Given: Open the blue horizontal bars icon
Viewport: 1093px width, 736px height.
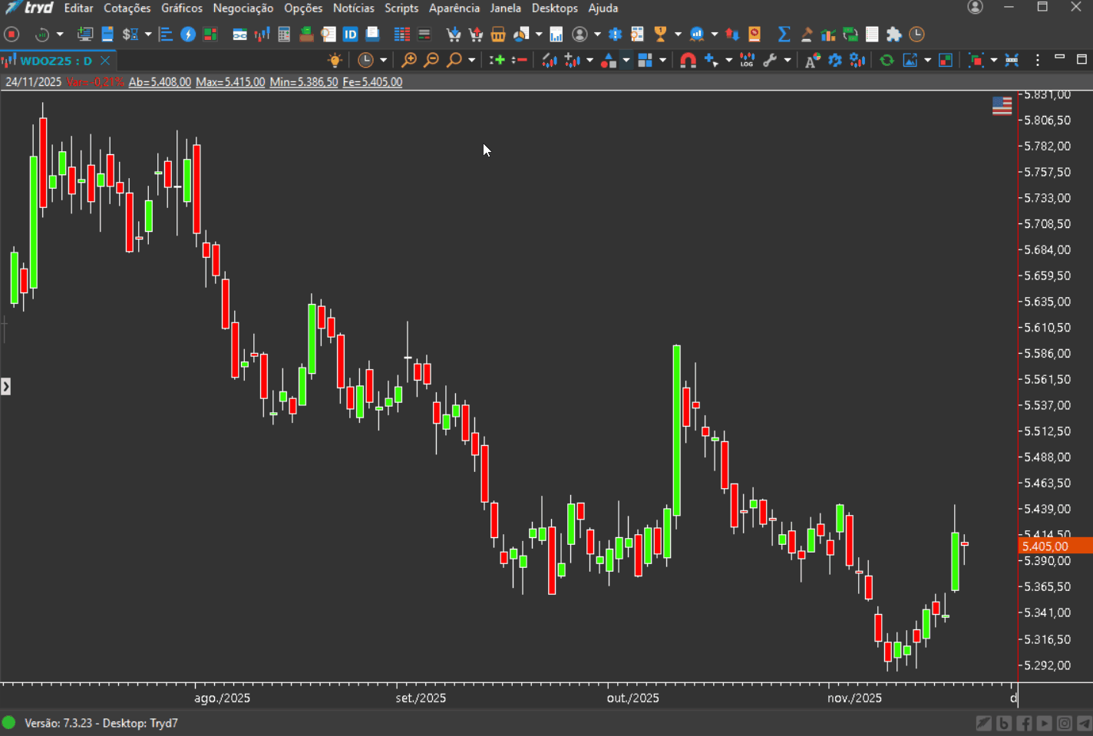Looking at the screenshot, I should point(165,35).
